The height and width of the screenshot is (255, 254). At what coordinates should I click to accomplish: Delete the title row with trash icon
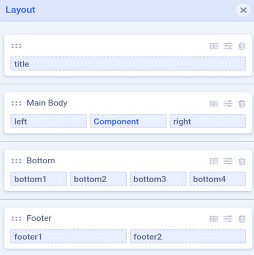pyautogui.click(x=242, y=46)
